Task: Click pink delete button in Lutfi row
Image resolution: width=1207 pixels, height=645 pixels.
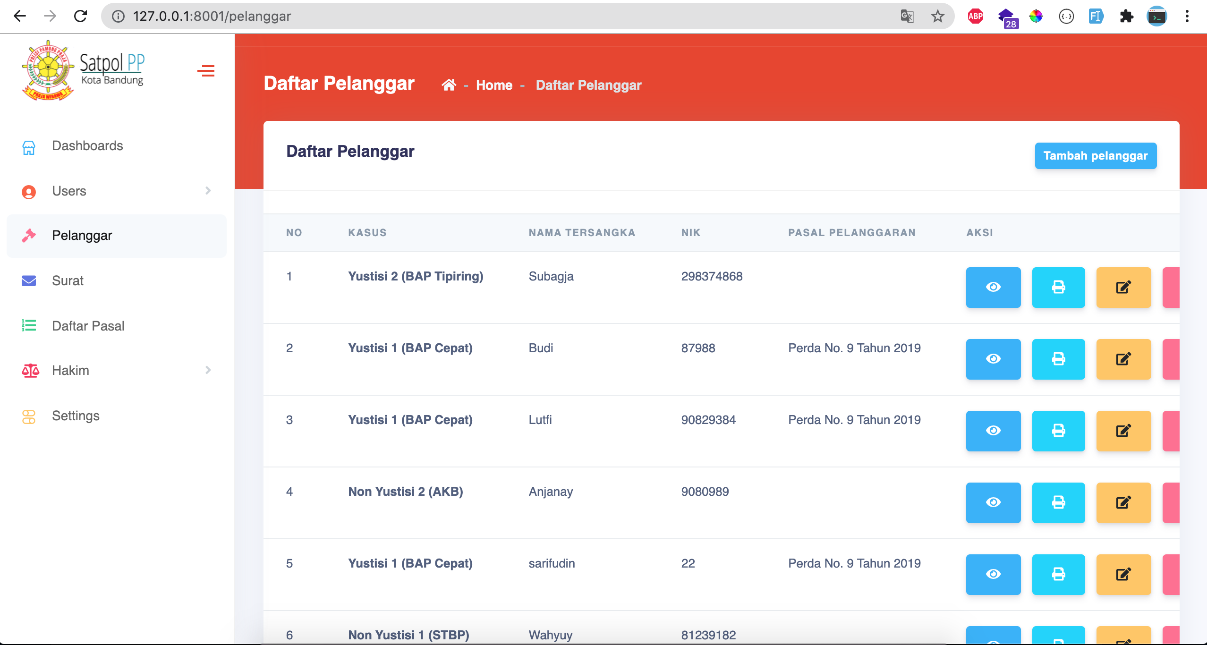Action: (x=1171, y=431)
